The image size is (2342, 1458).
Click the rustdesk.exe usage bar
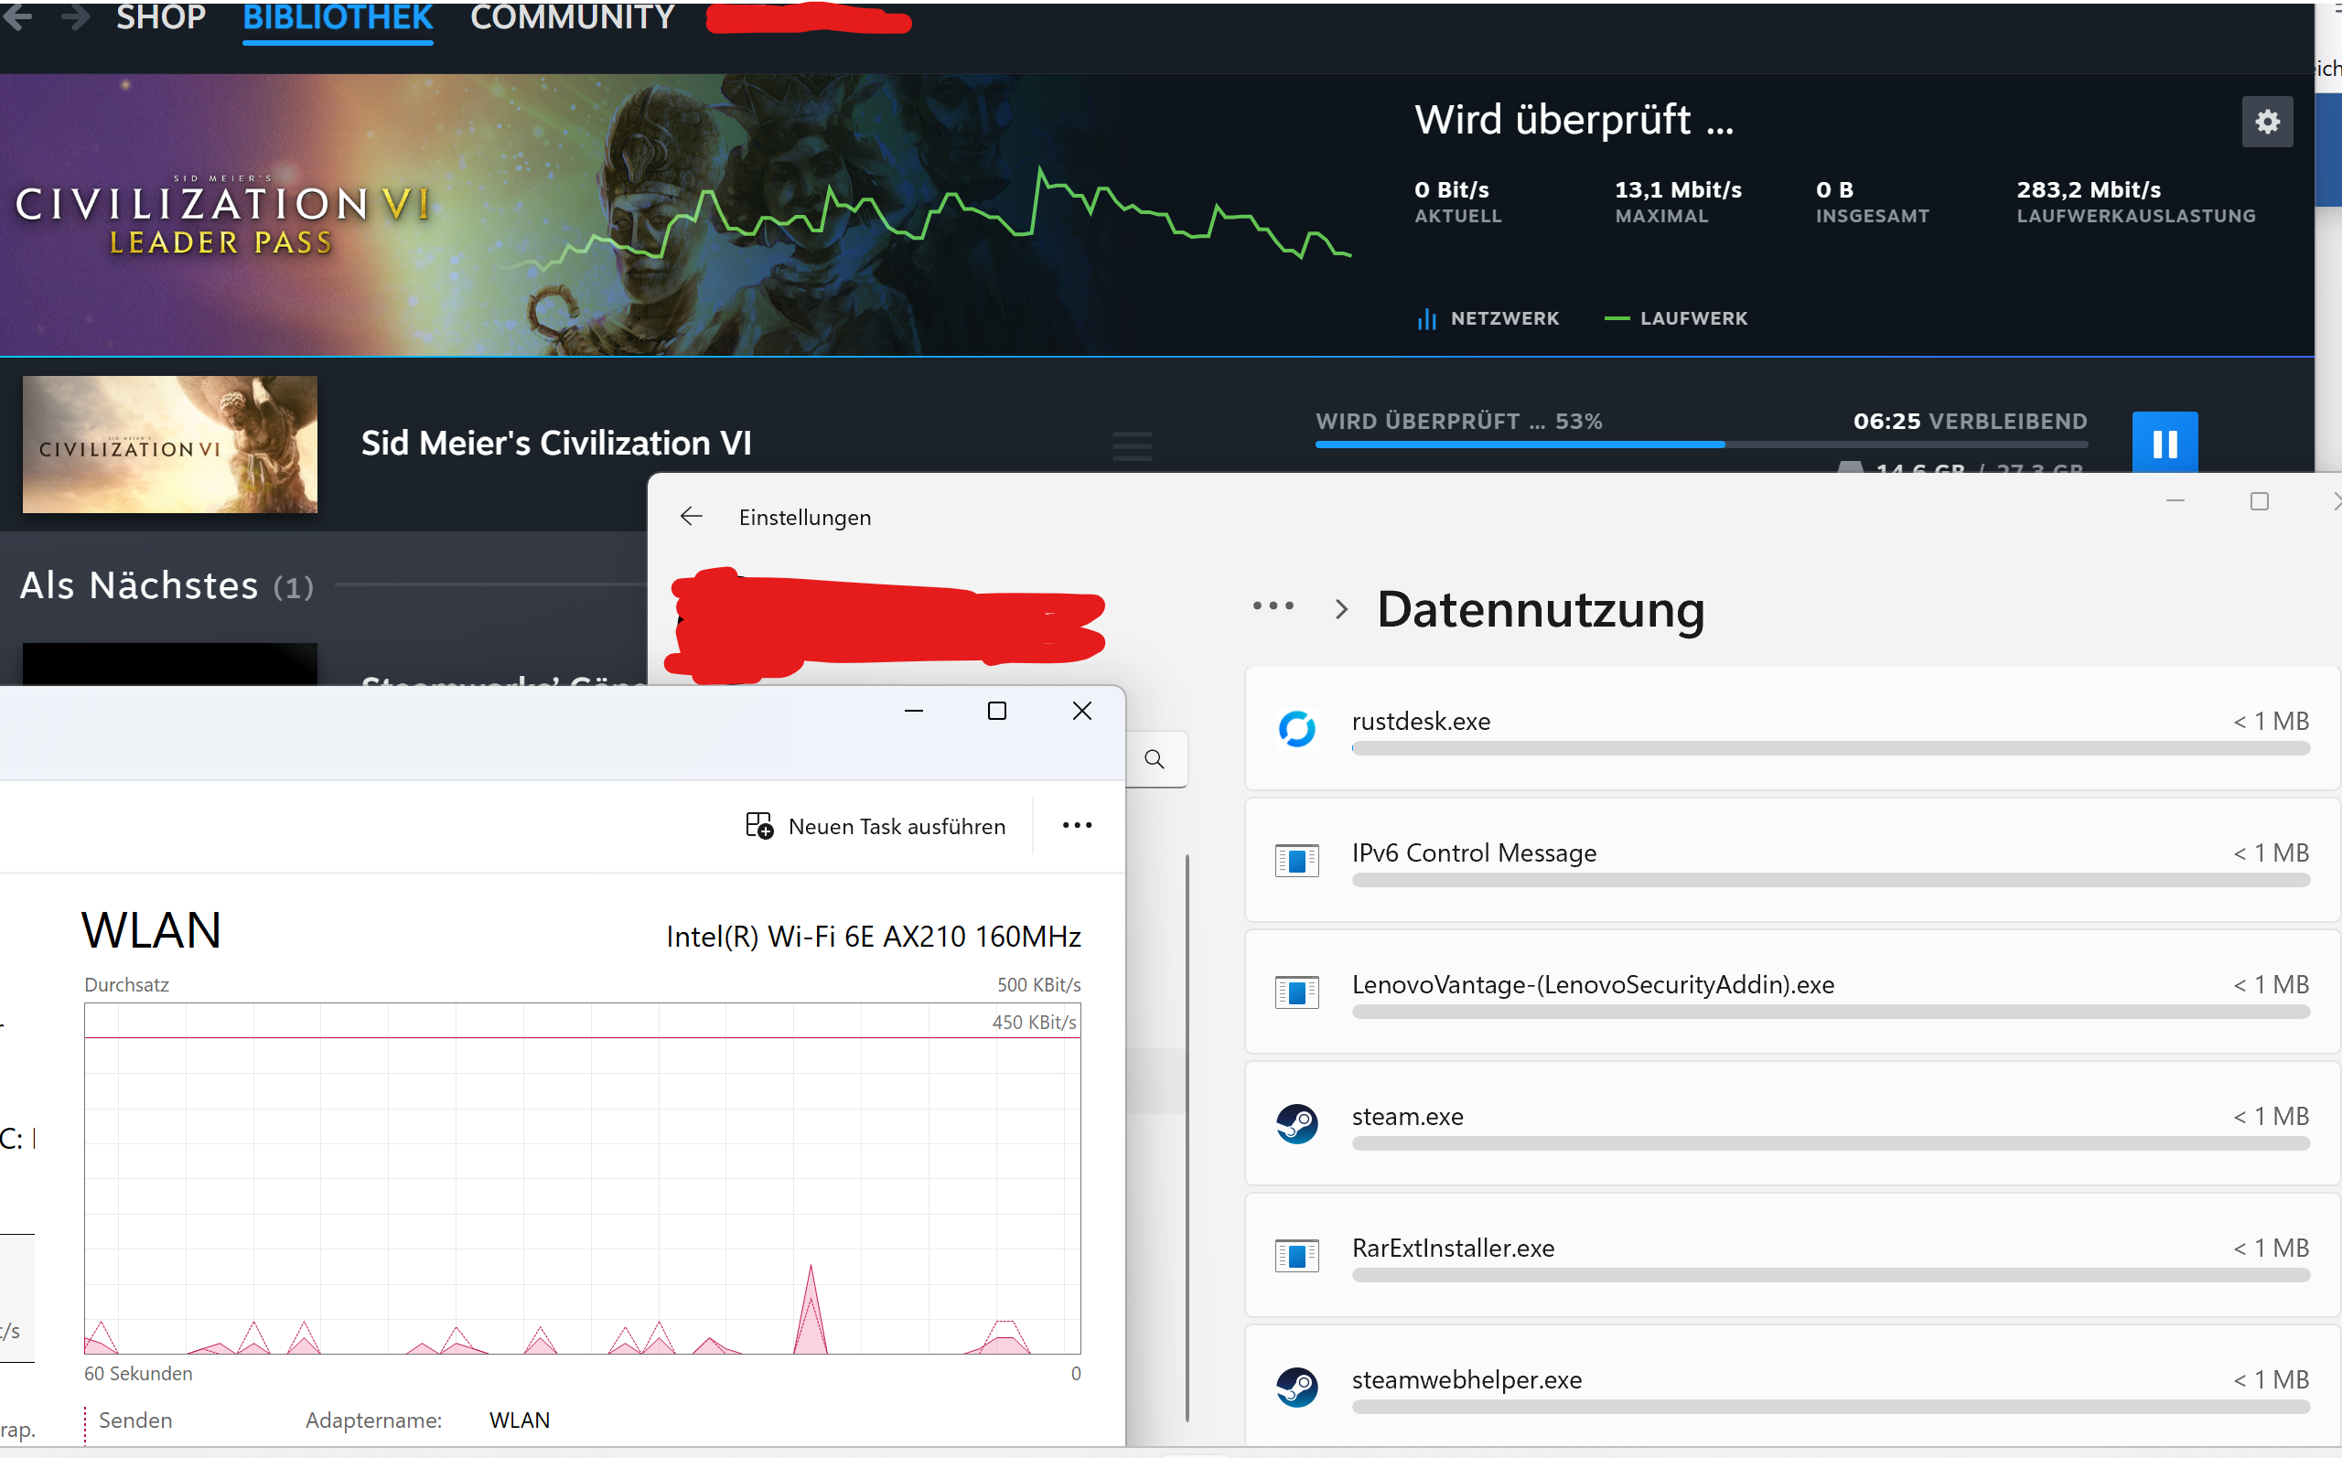point(1830,748)
